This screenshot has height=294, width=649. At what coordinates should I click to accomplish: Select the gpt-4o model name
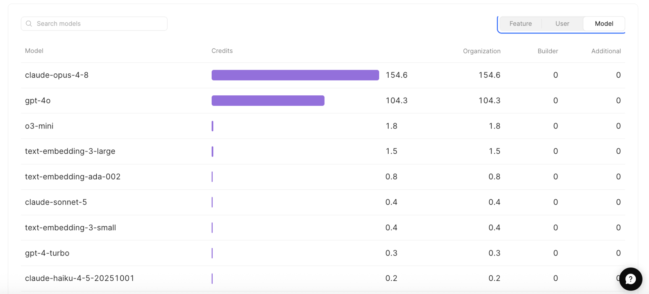[38, 100]
